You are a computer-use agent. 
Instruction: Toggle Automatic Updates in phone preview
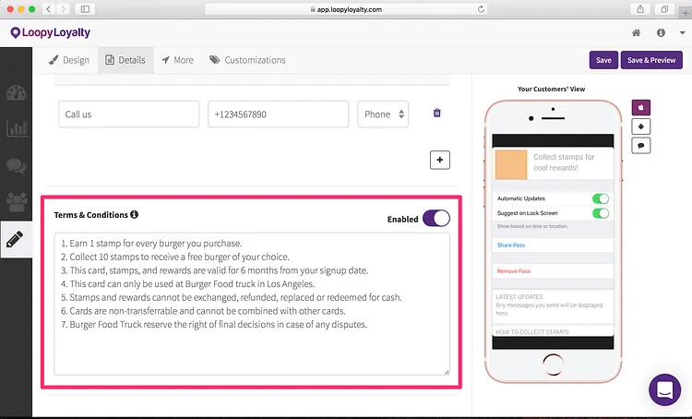tap(601, 198)
